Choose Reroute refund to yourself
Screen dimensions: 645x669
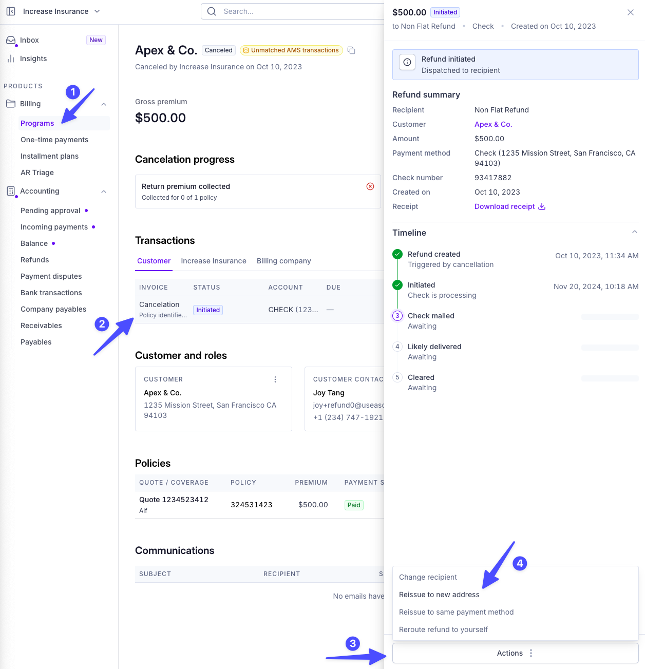click(515, 629)
